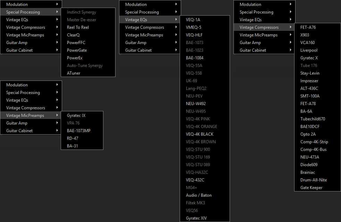Viewport: 341px width, 222px height.
Task: Select the Diode609 compressor
Action: coord(317,165)
